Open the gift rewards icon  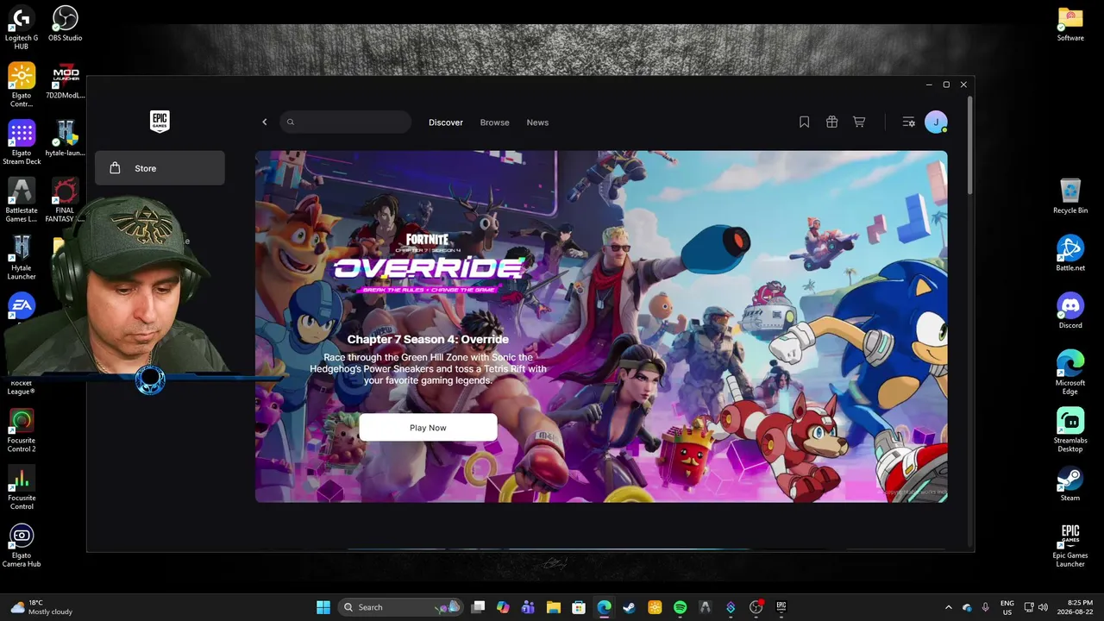pos(831,122)
